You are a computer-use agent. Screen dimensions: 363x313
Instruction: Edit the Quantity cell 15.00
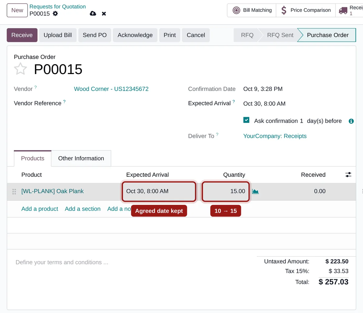[x=226, y=191]
